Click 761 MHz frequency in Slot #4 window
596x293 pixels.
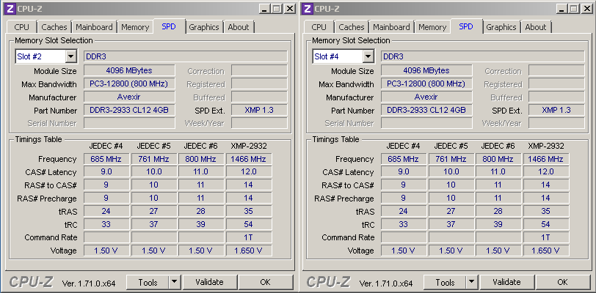(x=451, y=159)
